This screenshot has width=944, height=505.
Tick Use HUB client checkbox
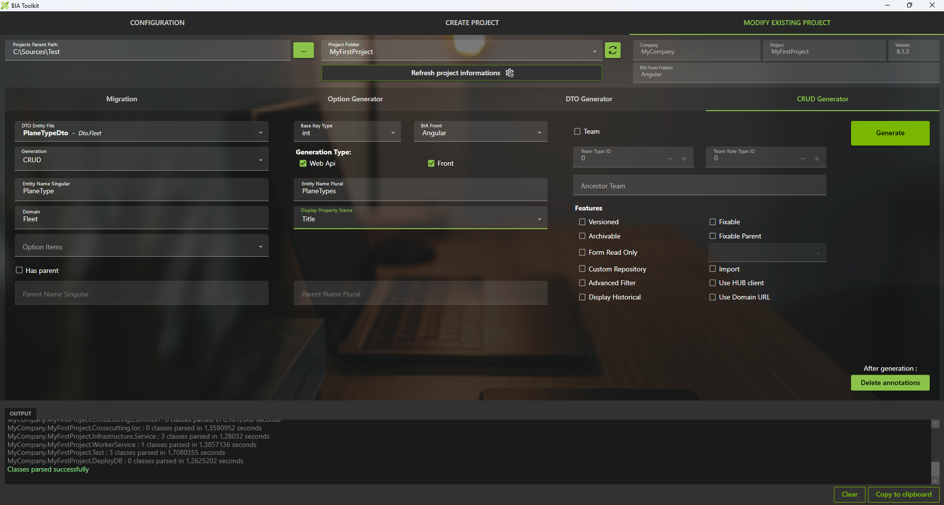point(712,283)
